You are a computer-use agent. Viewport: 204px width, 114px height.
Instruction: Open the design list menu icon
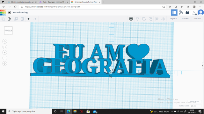click(9, 12)
